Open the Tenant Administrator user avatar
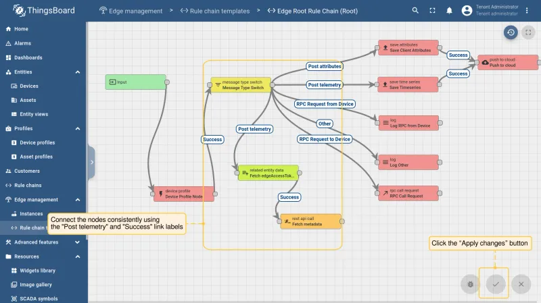This screenshot has width=541, height=303. (x=467, y=11)
